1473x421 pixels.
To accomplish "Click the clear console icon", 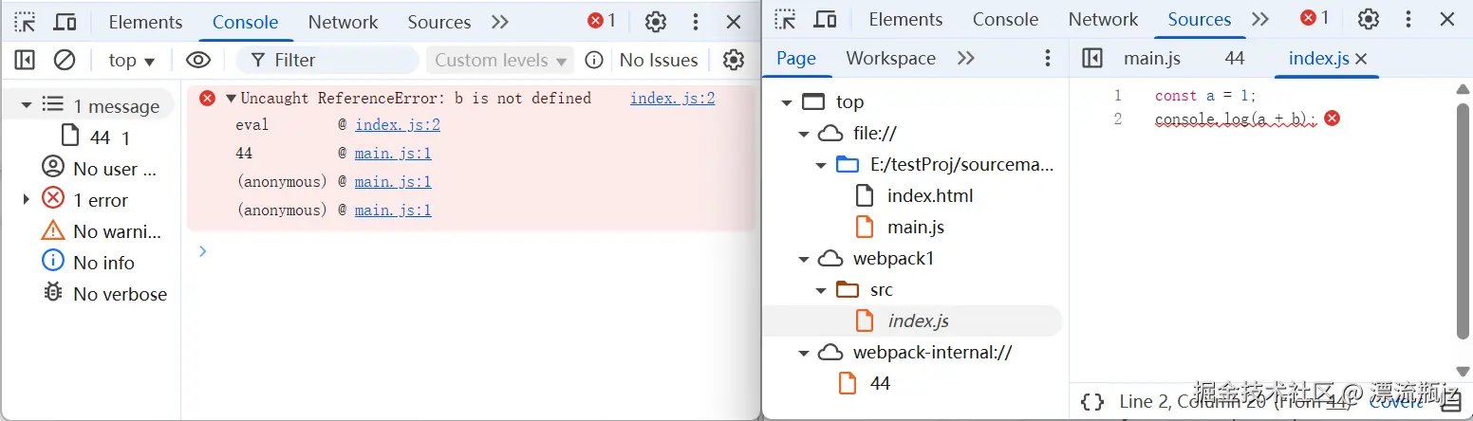I will pos(65,60).
